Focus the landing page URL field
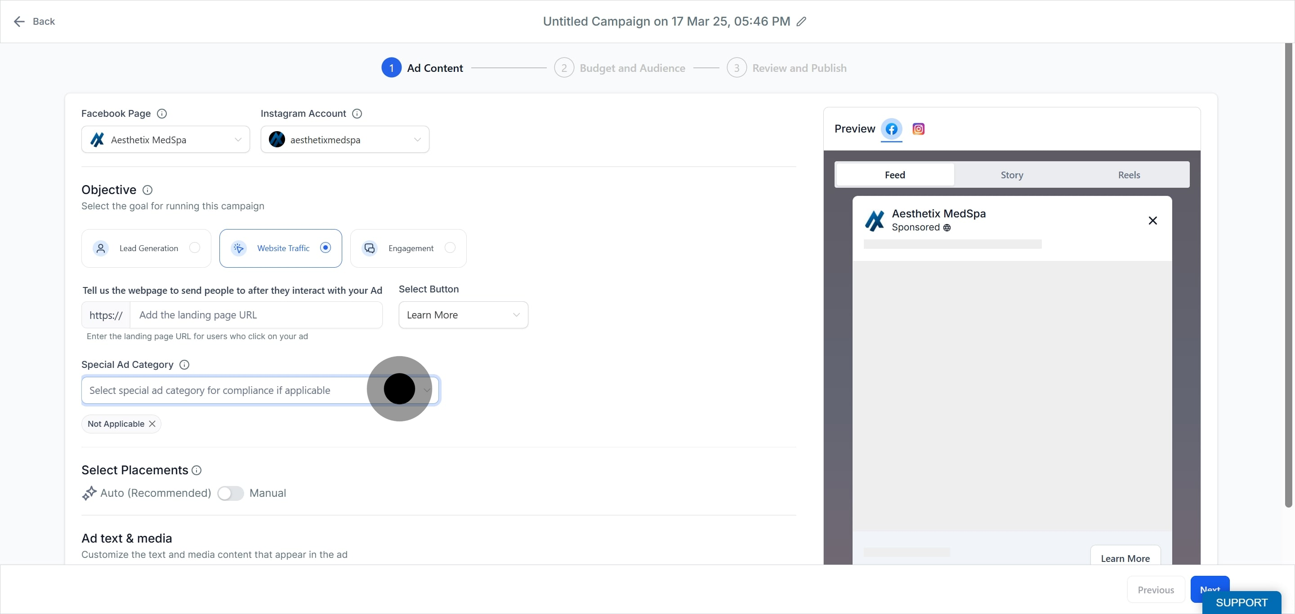Image resolution: width=1295 pixels, height=614 pixels. coord(256,315)
